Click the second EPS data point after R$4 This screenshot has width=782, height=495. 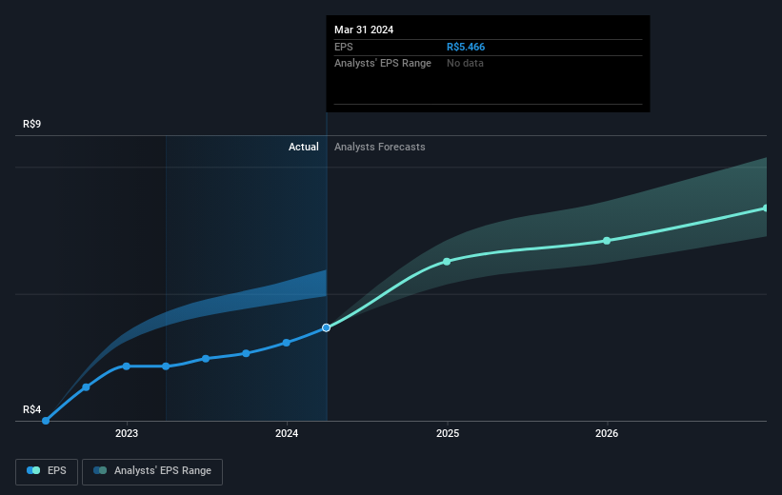click(86, 387)
